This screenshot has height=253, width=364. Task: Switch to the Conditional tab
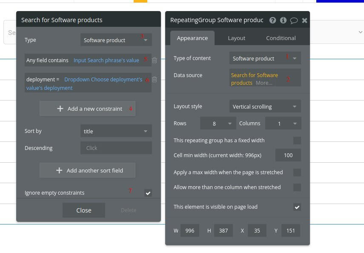[x=281, y=38]
